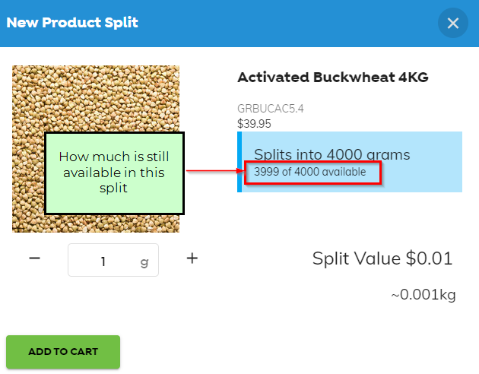Select the Splits into 4000 grams option

point(331,154)
